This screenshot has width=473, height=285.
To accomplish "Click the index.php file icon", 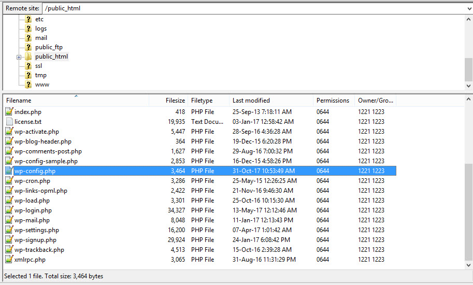I will click(x=9, y=111).
